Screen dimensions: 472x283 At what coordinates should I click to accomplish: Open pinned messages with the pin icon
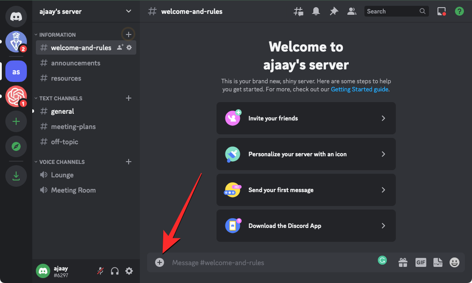(334, 12)
